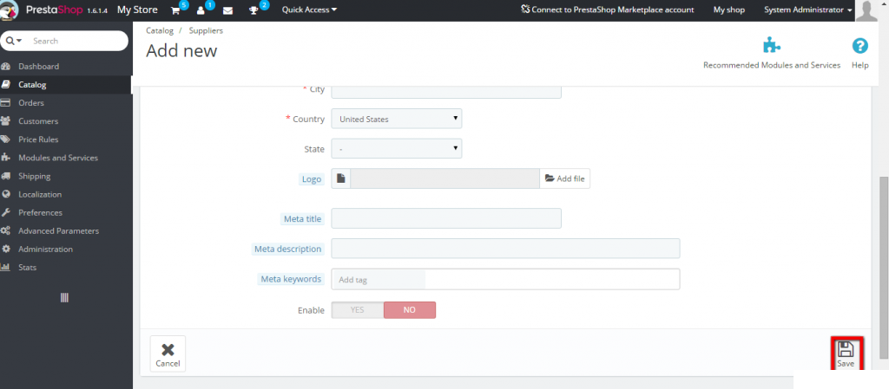Collapse the sidebar menu handle

[64, 297]
